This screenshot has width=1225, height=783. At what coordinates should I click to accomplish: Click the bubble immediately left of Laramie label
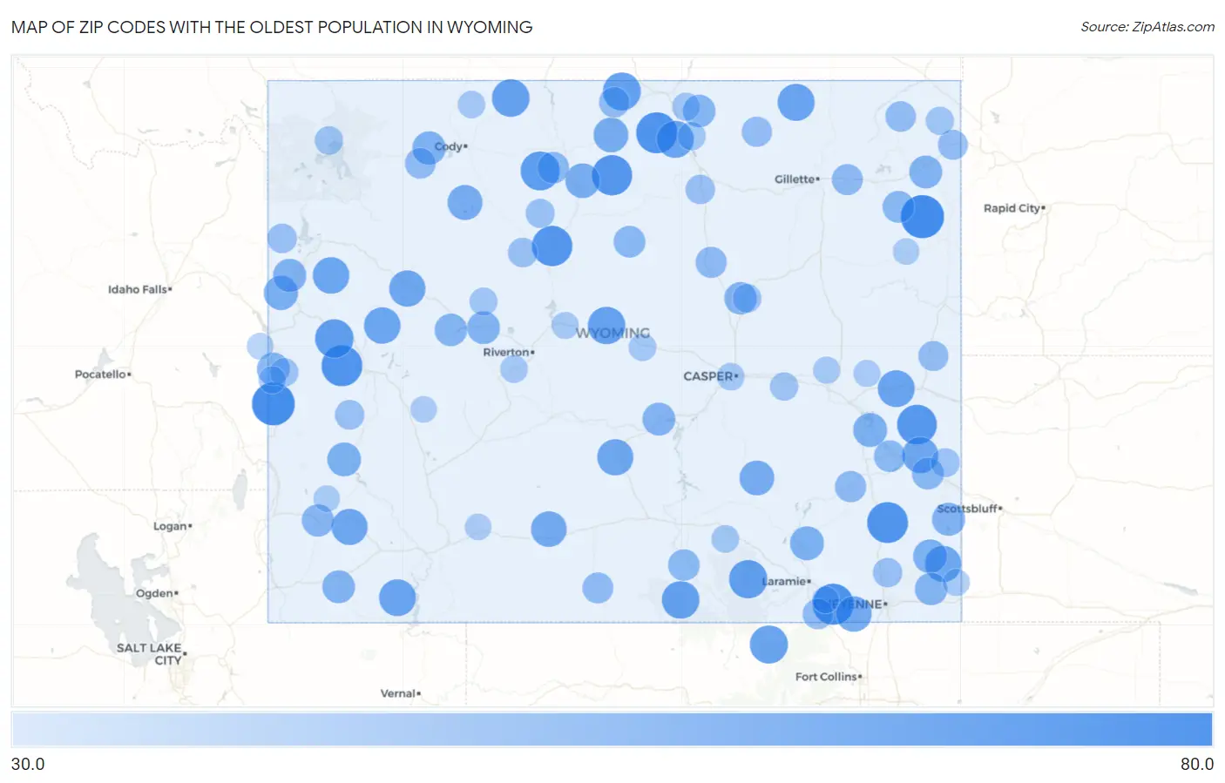748,579
